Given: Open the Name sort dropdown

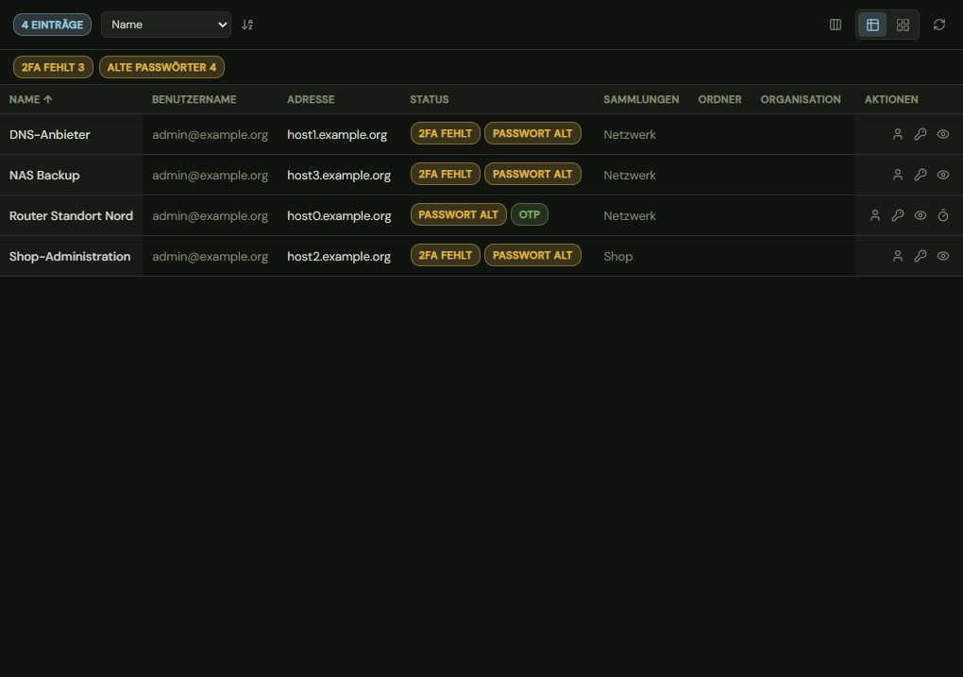Looking at the screenshot, I should coord(166,25).
